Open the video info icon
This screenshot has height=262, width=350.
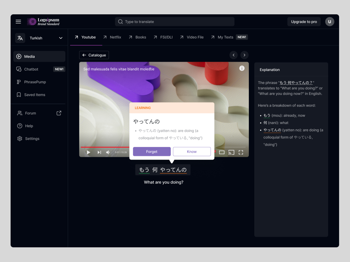242,68
